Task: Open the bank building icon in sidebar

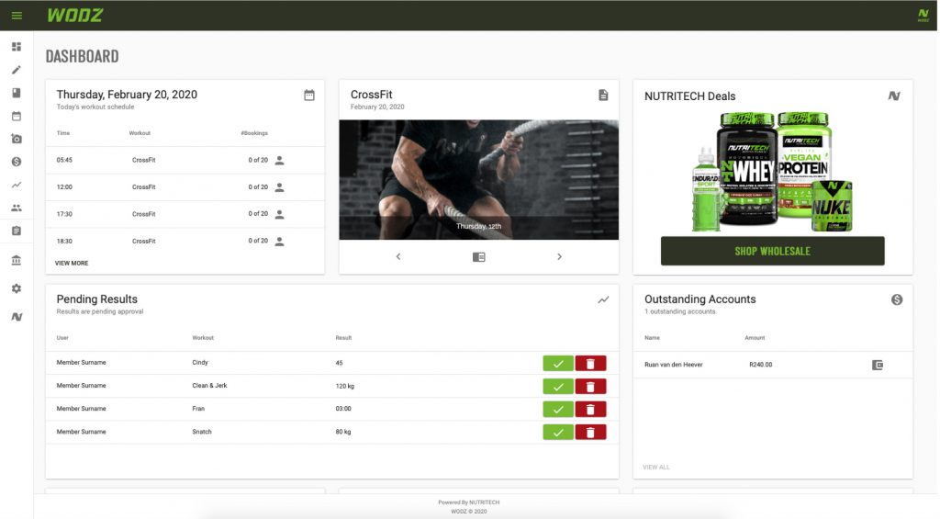Action: (x=17, y=260)
